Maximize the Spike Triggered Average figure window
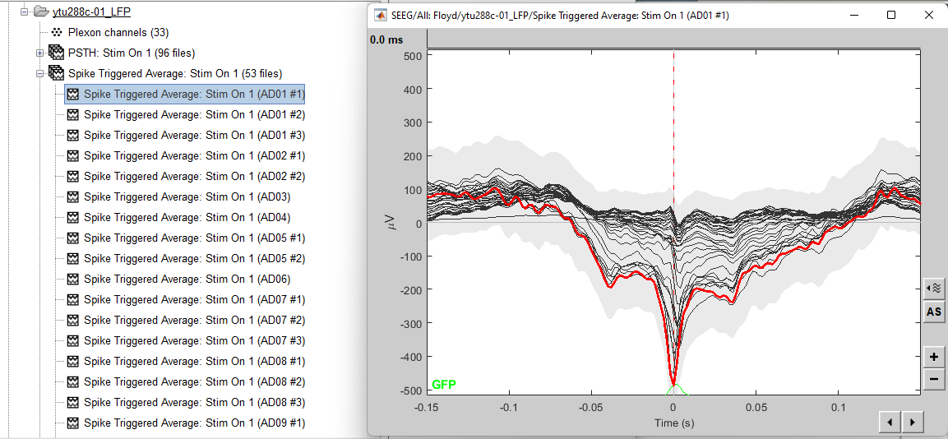The height and width of the screenshot is (439, 948). click(891, 15)
